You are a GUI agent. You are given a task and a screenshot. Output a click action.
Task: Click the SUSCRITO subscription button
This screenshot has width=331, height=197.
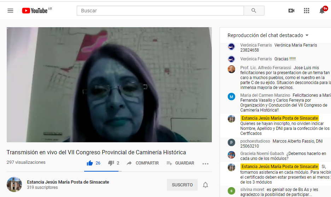coord(182,185)
